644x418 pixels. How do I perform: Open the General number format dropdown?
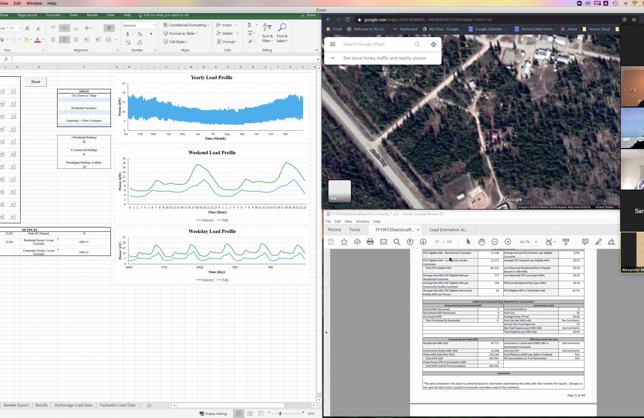pyautogui.click(x=155, y=25)
